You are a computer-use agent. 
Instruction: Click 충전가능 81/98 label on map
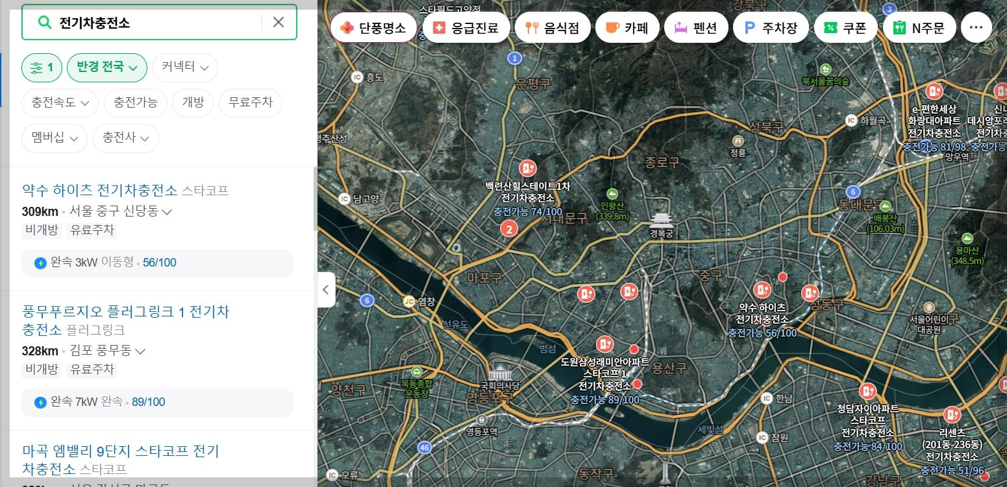click(934, 147)
